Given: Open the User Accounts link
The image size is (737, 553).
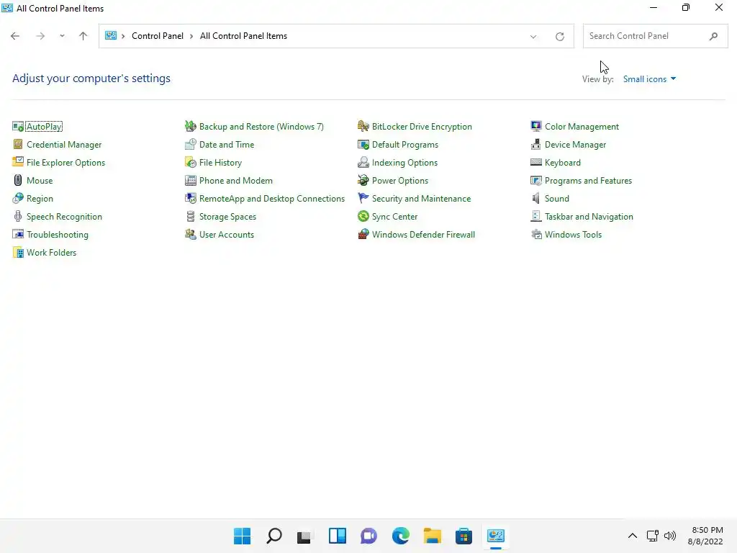Looking at the screenshot, I should [x=227, y=235].
